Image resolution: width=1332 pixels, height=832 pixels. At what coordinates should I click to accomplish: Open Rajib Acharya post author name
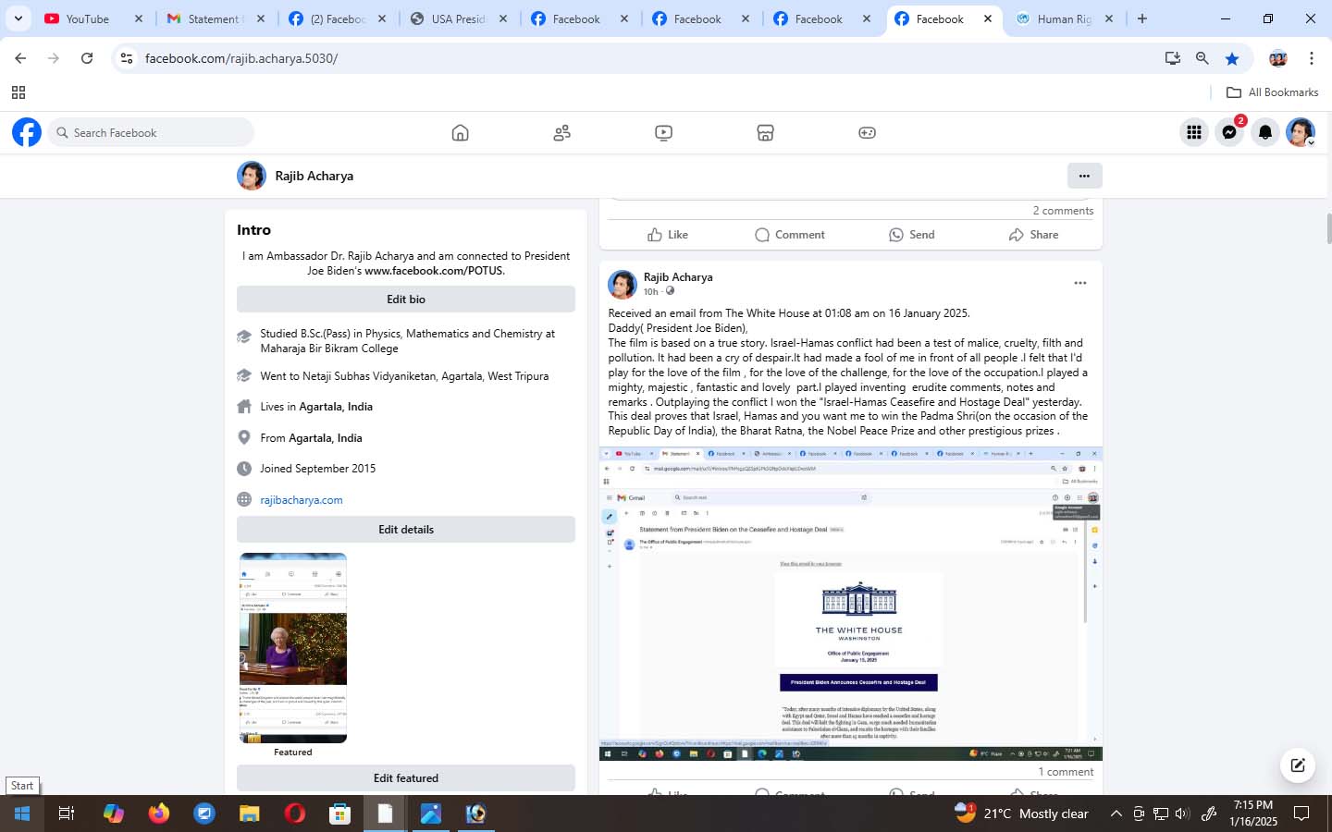(x=678, y=277)
